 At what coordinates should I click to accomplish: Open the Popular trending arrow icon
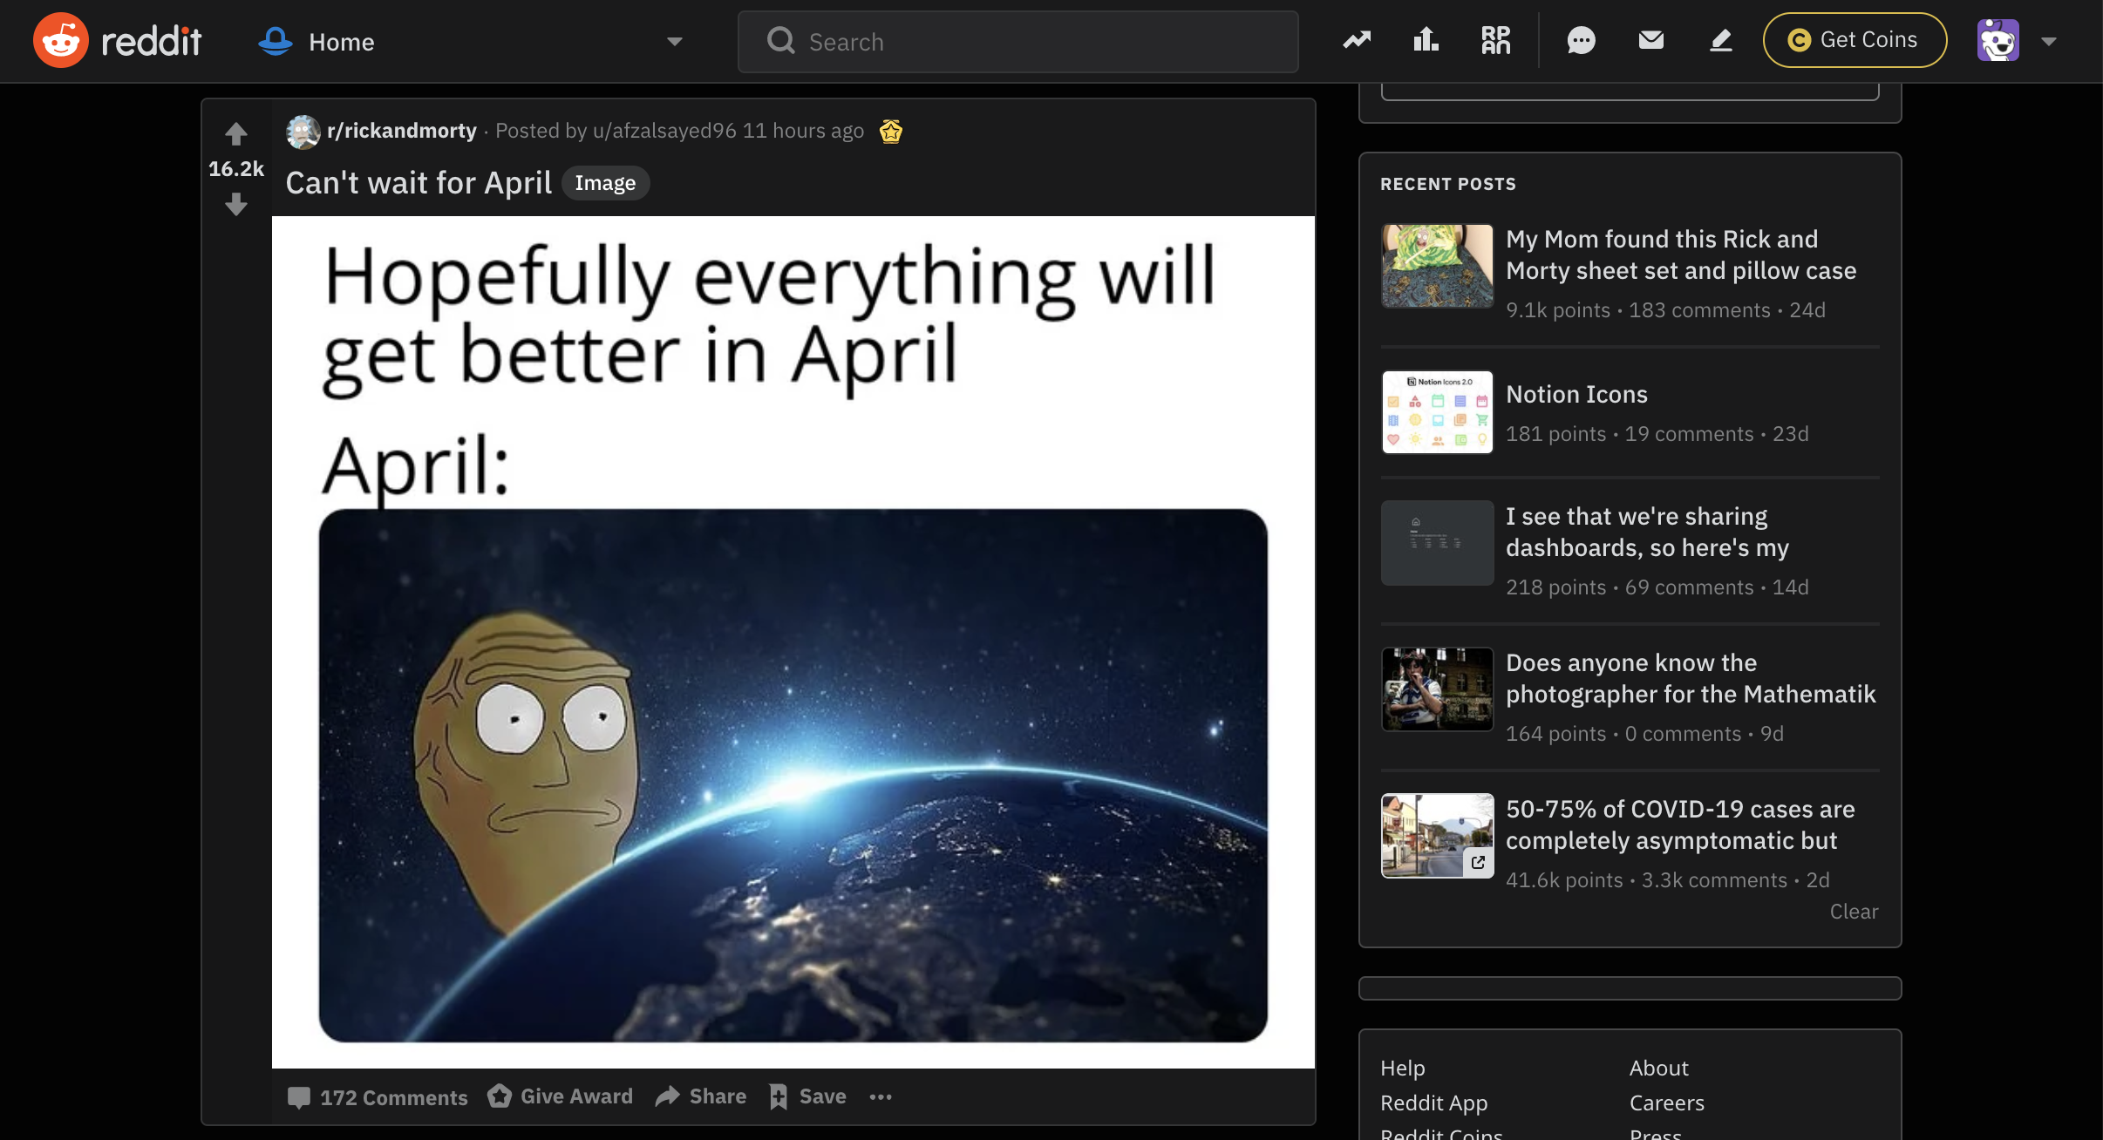point(1357,40)
